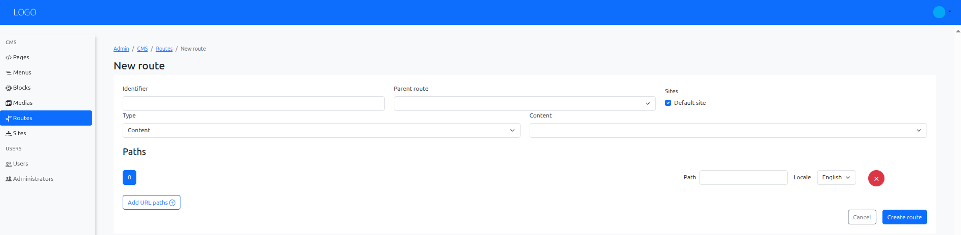Click the Sites hierarchy icon

[x=9, y=134]
